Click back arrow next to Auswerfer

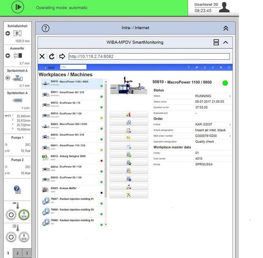8,55
